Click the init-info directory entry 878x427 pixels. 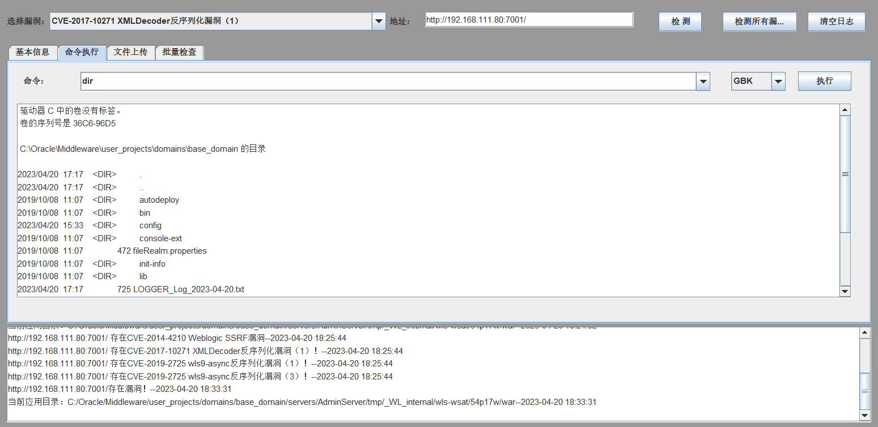pyautogui.click(x=152, y=264)
